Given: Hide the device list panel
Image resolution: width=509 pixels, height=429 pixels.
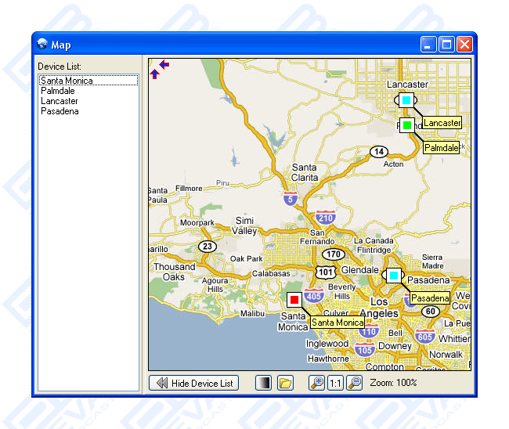Looking at the screenshot, I should [193, 383].
